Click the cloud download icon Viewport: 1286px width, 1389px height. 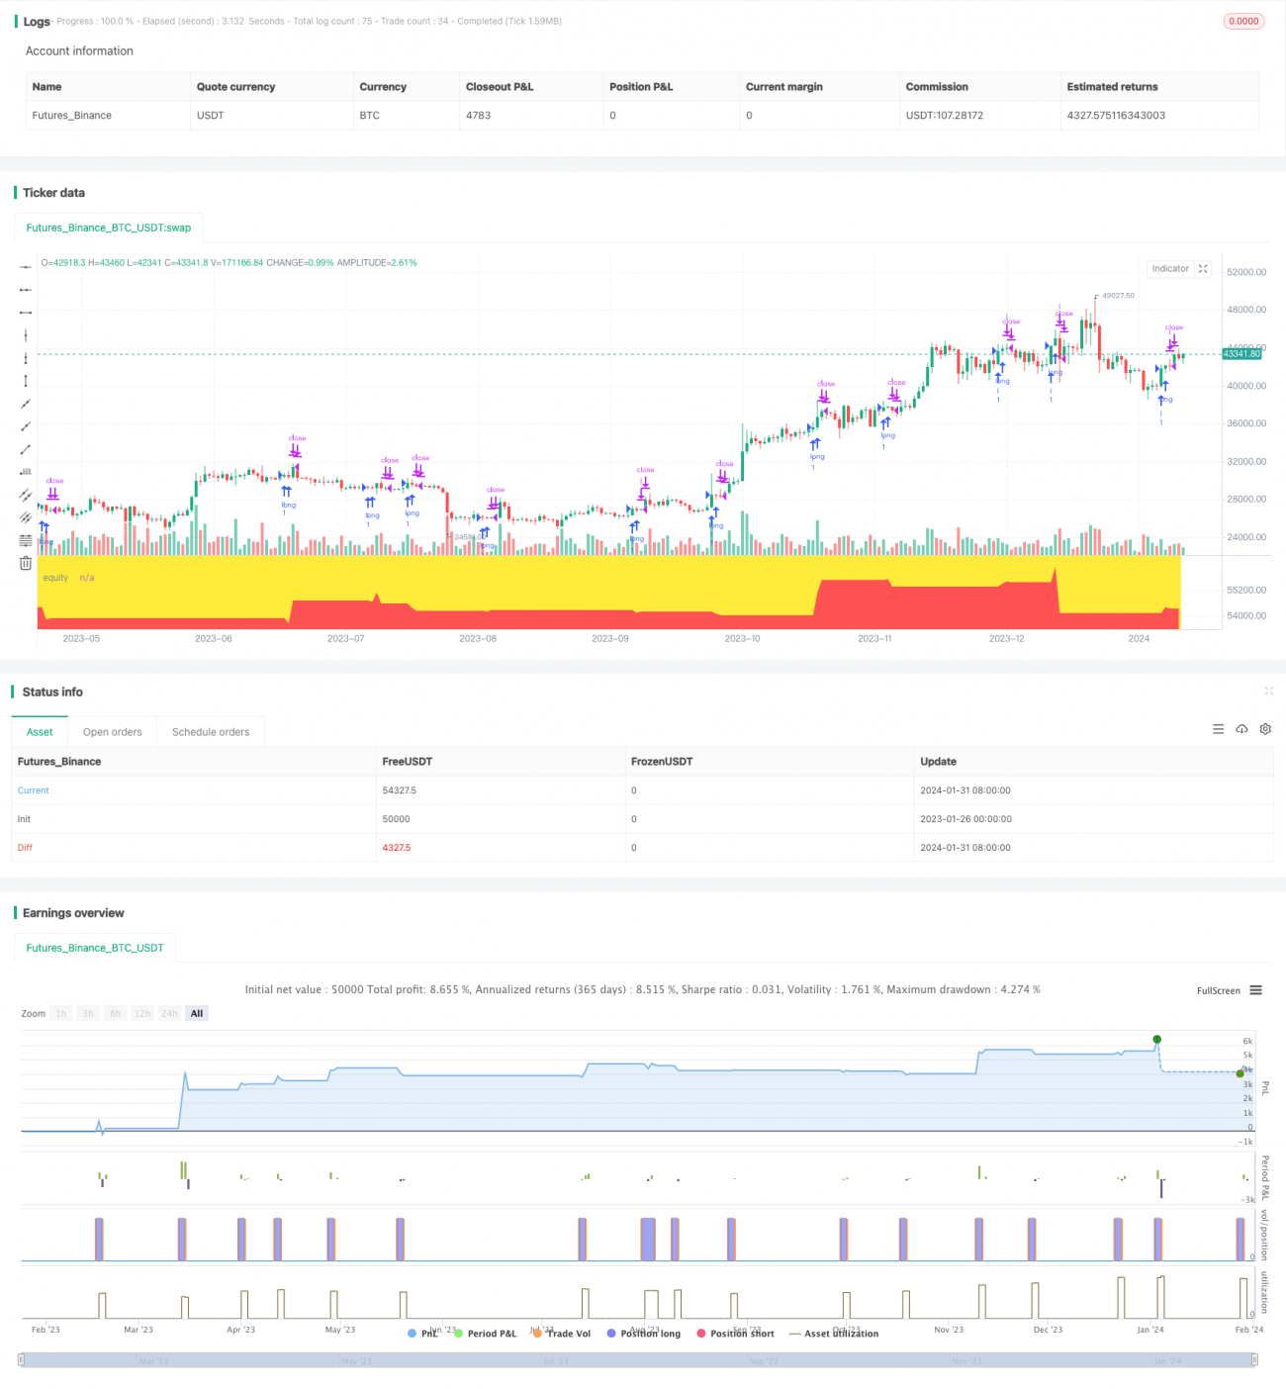click(1241, 729)
